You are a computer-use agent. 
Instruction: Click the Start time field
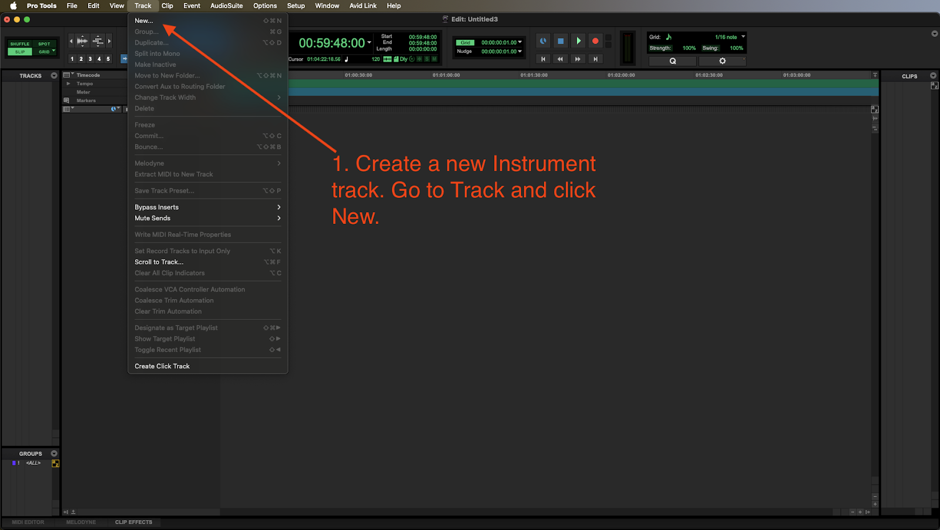coord(423,37)
